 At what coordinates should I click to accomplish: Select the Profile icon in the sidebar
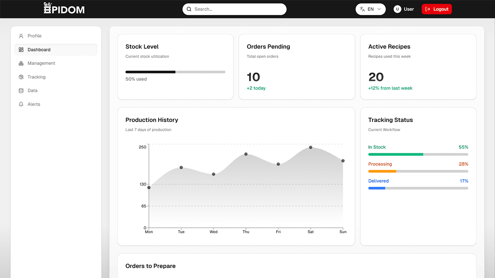click(21, 36)
